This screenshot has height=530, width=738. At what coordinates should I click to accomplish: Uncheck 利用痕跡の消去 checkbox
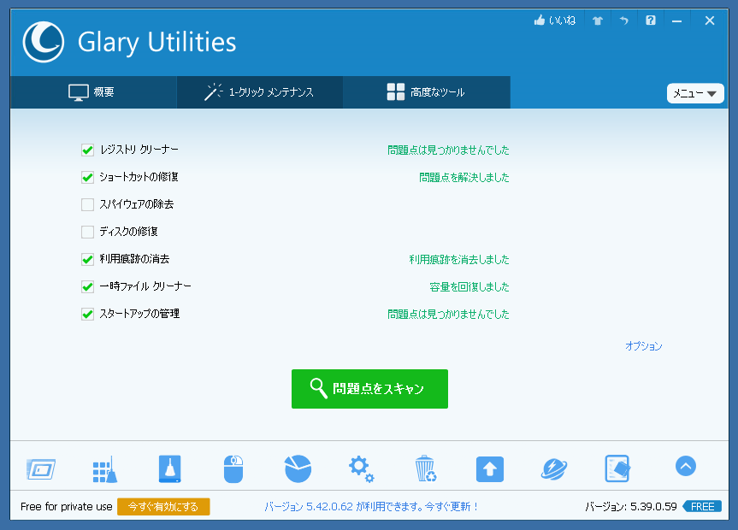point(87,259)
